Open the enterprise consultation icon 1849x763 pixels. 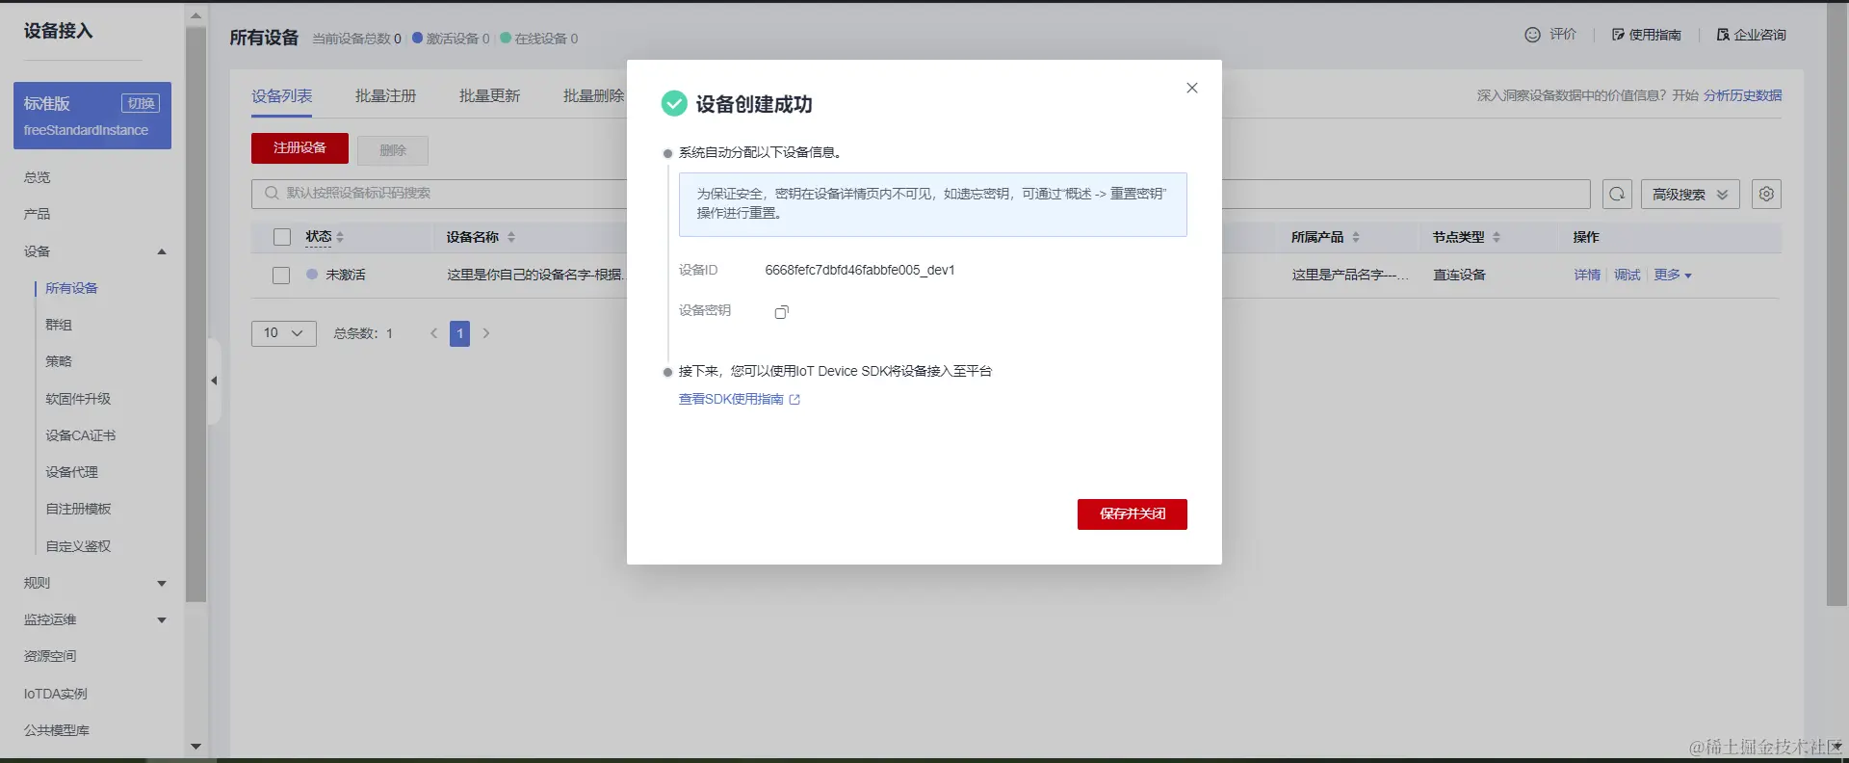[x=1723, y=35]
